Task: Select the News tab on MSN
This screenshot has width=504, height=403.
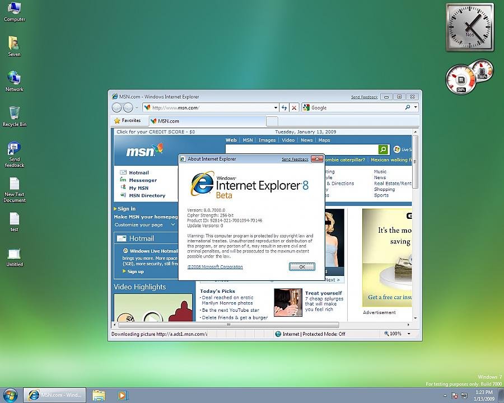Action: pos(307,140)
